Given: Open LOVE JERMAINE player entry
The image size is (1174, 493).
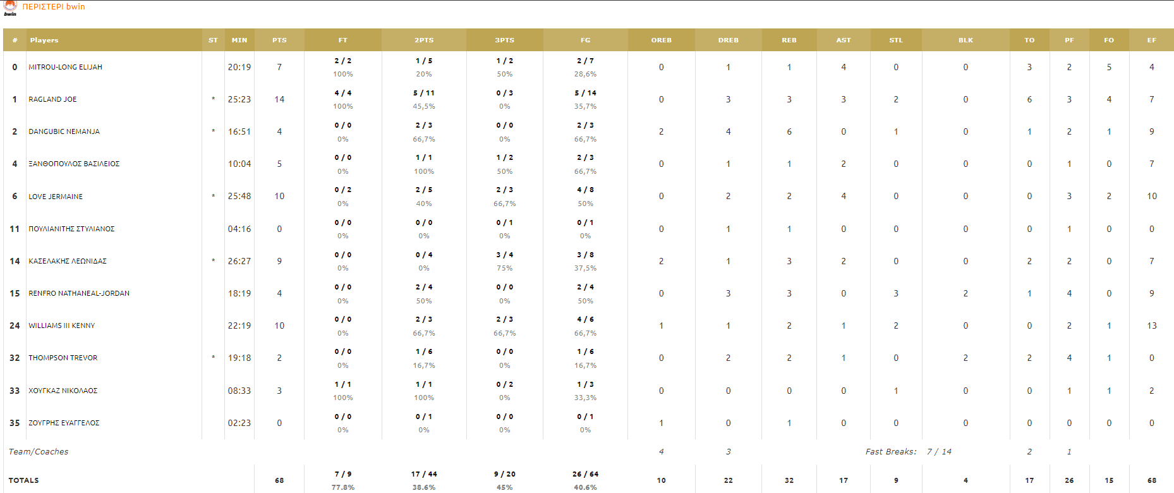Looking at the screenshot, I should pyautogui.click(x=56, y=197).
